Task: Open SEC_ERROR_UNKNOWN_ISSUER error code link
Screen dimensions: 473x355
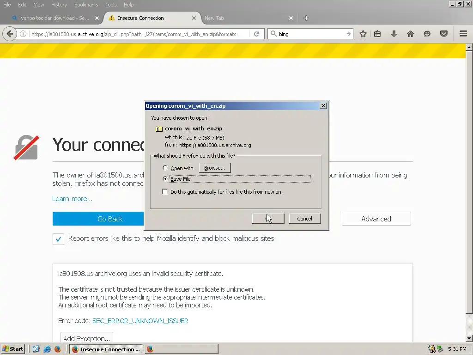Action: (140, 321)
